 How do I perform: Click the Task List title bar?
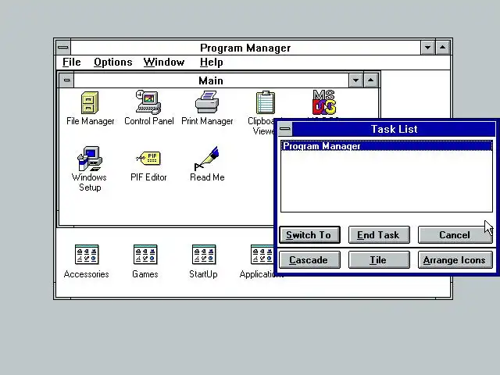click(394, 129)
